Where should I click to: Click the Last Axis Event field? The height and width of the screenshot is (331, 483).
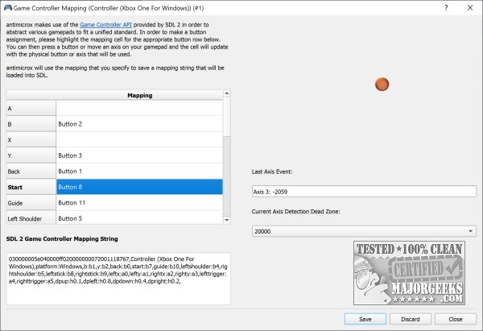pos(364,192)
